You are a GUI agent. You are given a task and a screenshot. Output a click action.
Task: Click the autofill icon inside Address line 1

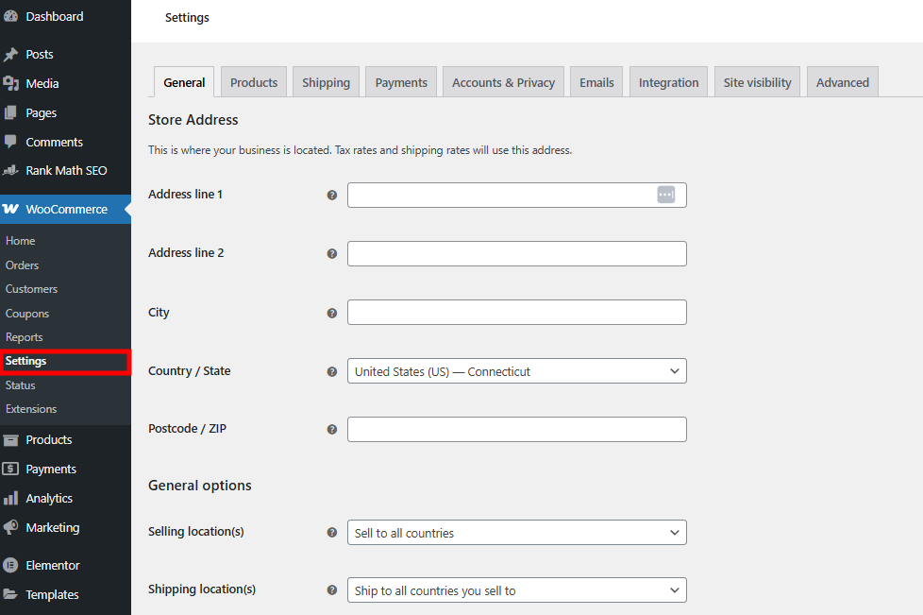(x=666, y=195)
